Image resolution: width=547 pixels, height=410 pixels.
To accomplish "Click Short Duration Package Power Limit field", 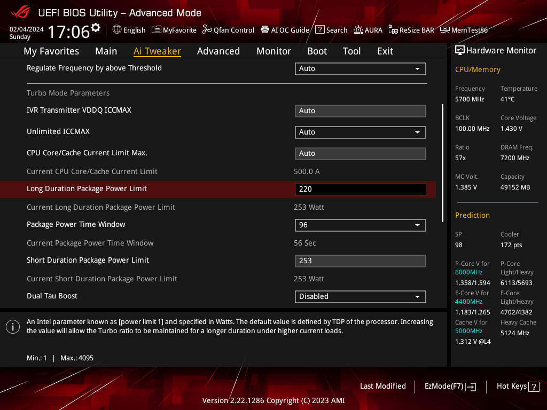I will (x=361, y=261).
